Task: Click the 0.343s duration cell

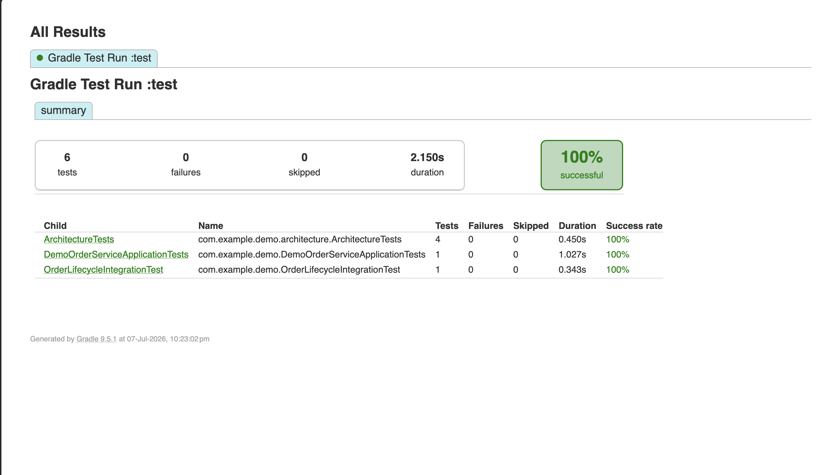Action: tap(572, 270)
